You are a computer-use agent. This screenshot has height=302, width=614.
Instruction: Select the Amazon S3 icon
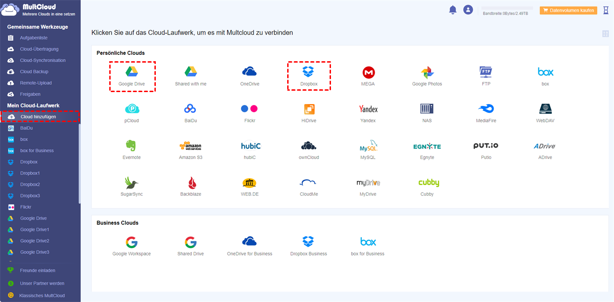point(191,150)
